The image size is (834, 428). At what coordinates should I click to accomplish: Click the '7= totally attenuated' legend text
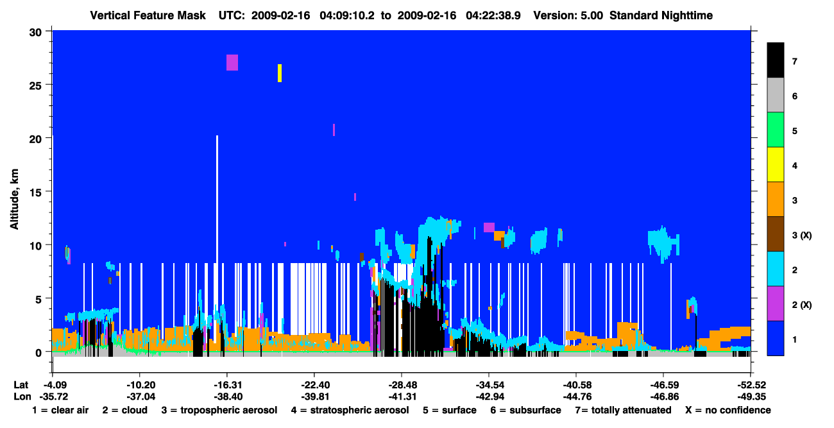pos(623,410)
